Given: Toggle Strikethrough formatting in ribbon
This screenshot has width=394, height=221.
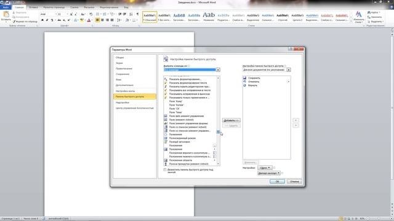Looking at the screenshot, I should pyautogui.click(x=59, y=20).
